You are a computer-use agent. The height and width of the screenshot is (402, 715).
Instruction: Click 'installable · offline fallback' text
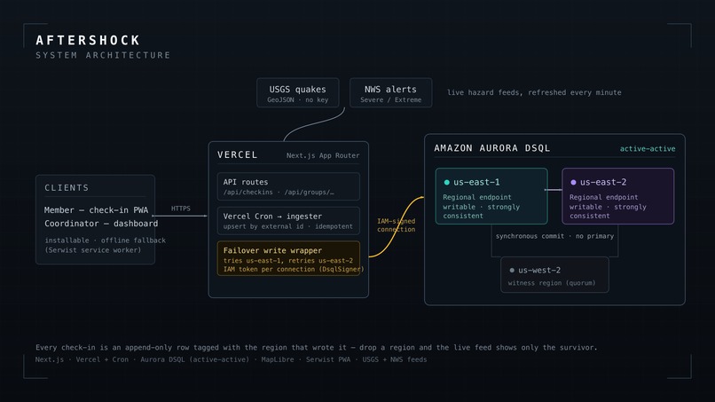pos(106,240)
